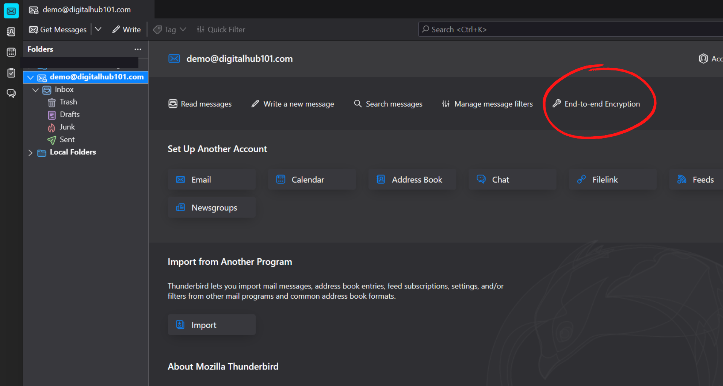Click the envelope icon beside account heading

coord(174,59)
